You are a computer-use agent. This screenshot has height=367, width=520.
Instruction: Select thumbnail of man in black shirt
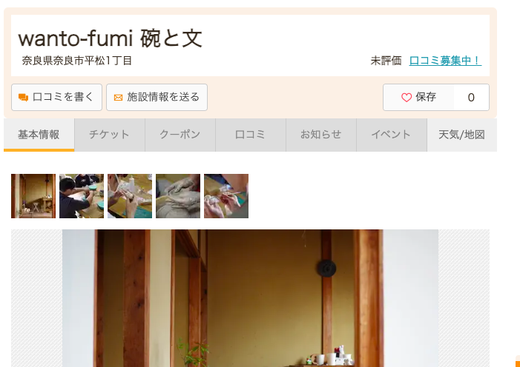[82, 196]
